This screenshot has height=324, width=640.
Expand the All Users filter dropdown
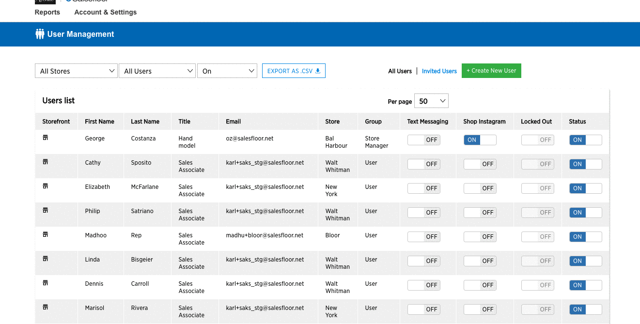coord(157,71)
